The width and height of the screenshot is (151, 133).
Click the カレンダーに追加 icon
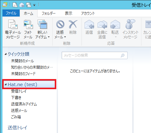(148, 24)
